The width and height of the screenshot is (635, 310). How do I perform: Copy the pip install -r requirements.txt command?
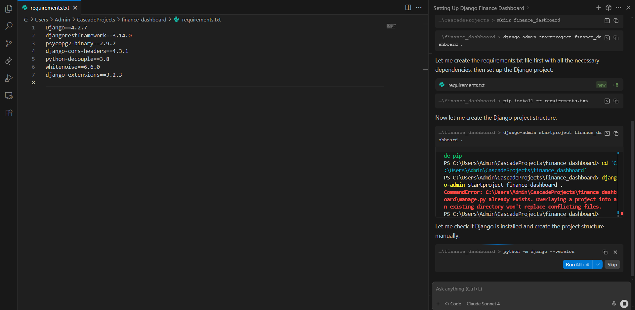tap(616, 101)
